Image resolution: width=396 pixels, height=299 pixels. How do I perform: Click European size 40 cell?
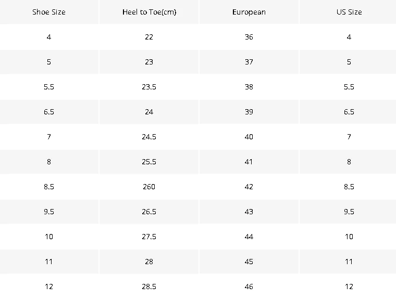tap(249, 137)
